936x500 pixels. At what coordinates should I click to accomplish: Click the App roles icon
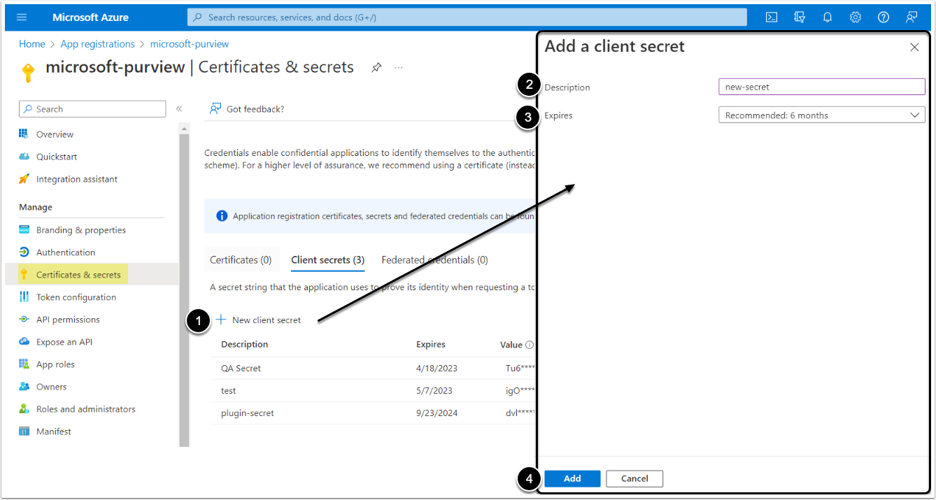coord(24,364)
